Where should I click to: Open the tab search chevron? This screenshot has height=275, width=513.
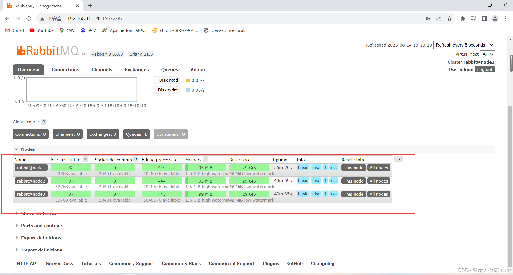pyautogui.click(x=459, y=5)
